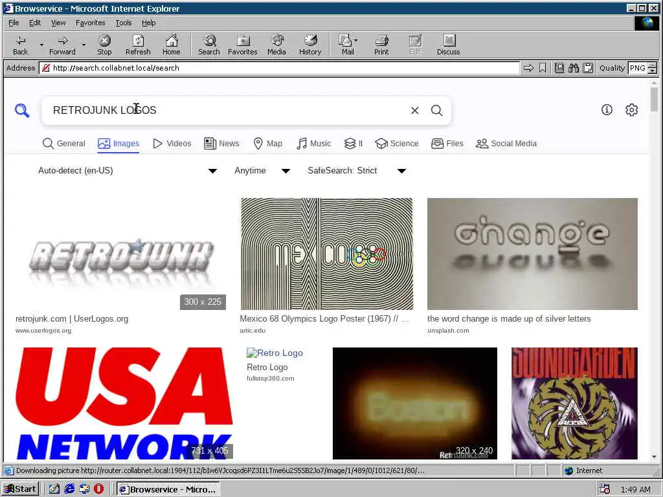Open the Media toolbar pane
The height and width of the screenshot is (497, 663).
(276, 45)
